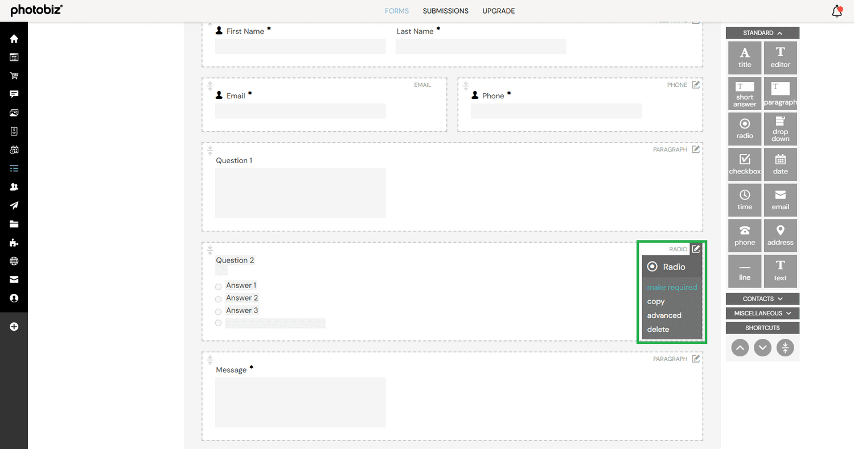
Task: Click the home icon in sidebar
Action: (14, 39)
